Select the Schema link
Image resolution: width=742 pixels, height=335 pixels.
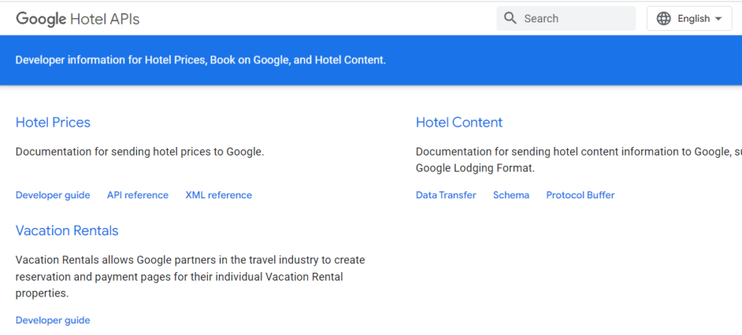[x=511, y=195]
